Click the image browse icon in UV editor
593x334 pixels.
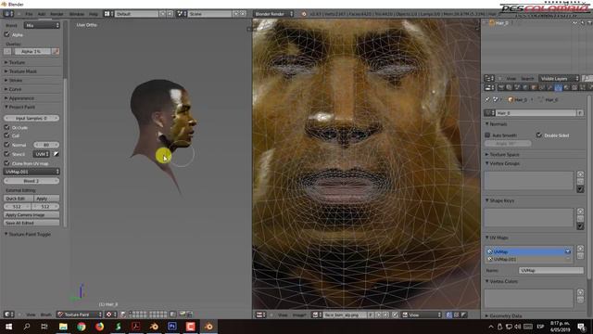317,315
